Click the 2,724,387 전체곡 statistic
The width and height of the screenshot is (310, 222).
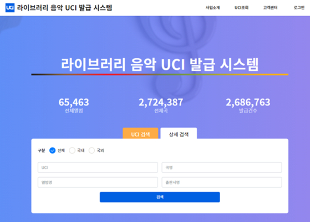point(161,105)
